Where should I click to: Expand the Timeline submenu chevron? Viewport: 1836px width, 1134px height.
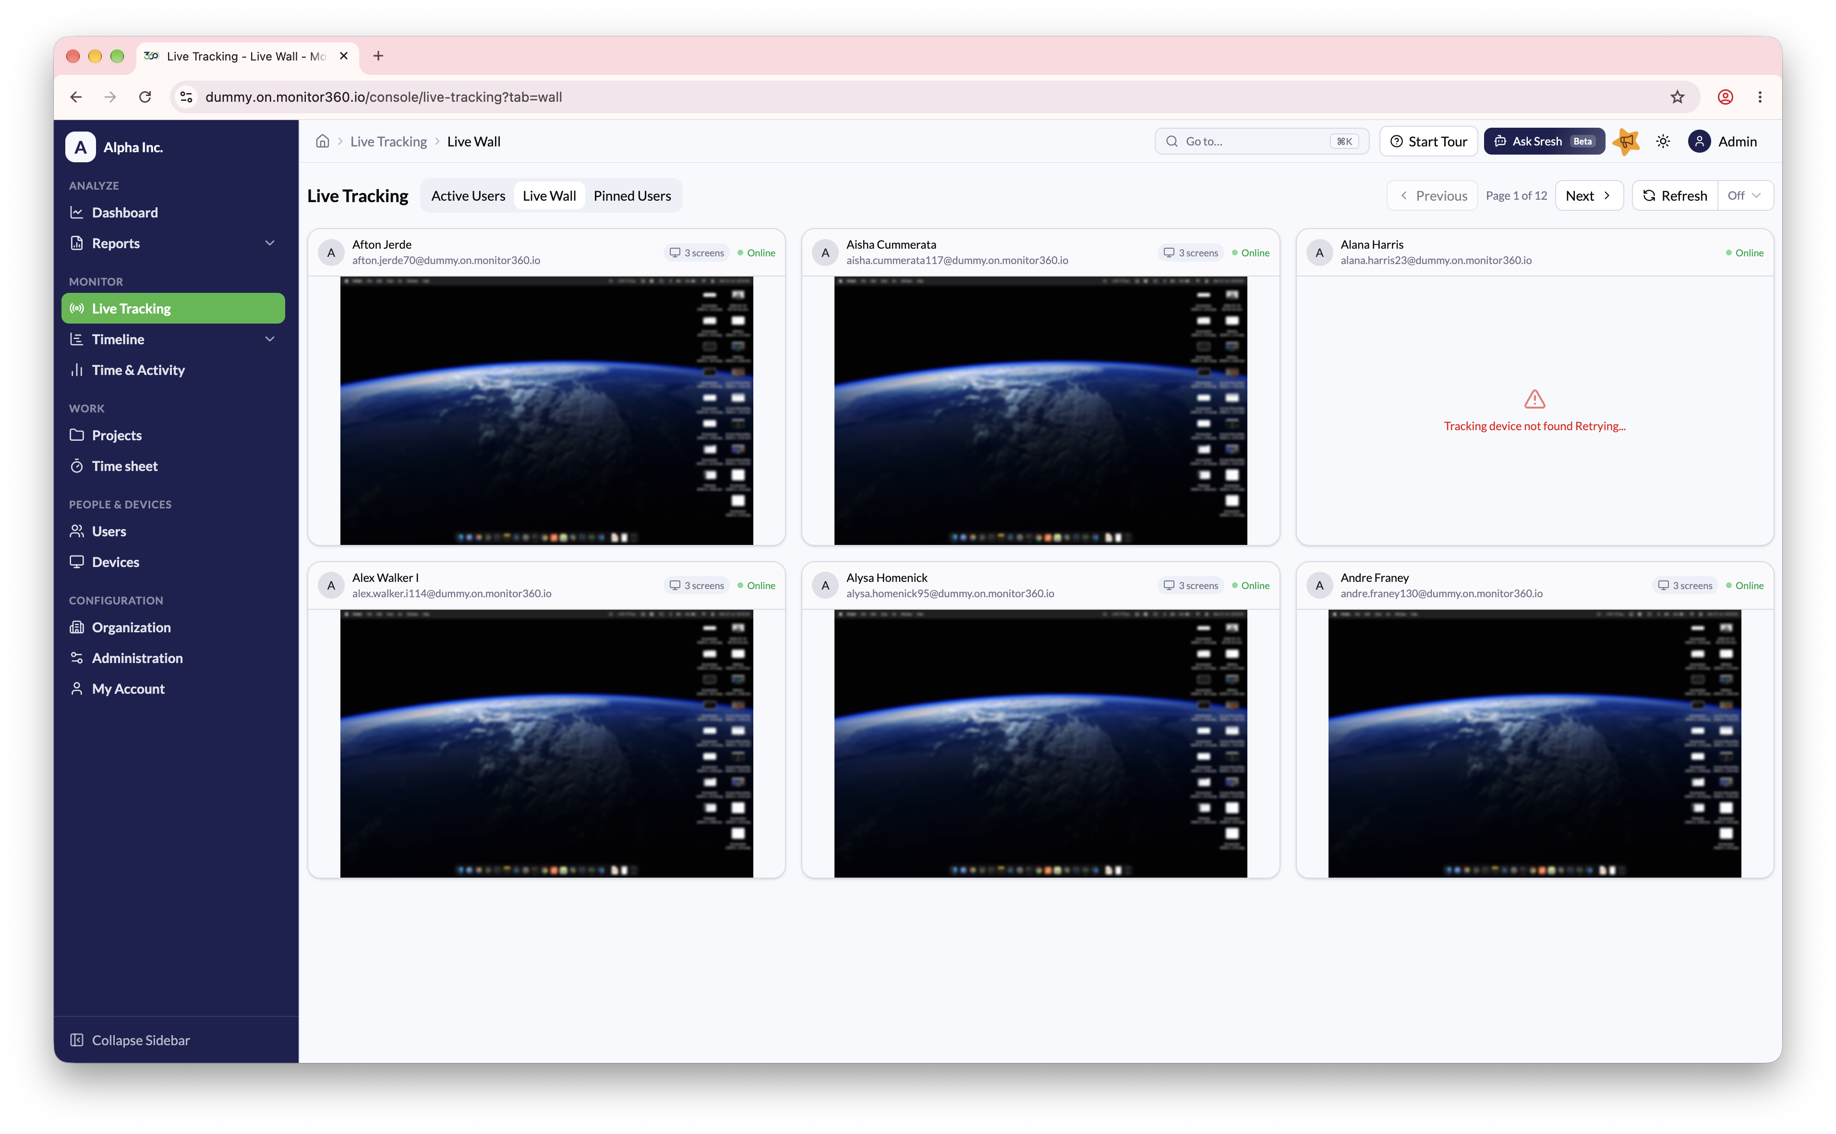[270, 339]
